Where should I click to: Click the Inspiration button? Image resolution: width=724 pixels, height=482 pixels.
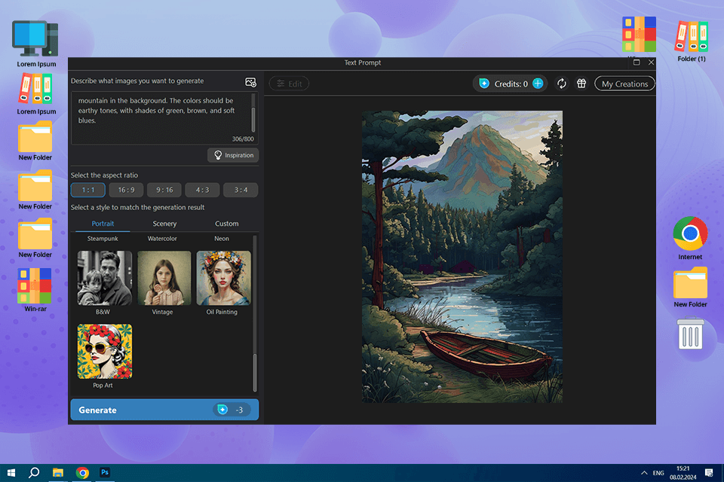tap(233, 155)
